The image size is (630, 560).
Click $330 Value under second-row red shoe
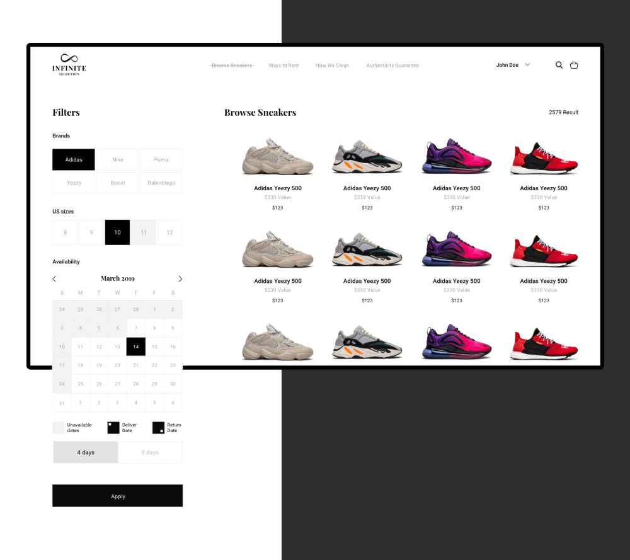[x=544, y=290]
